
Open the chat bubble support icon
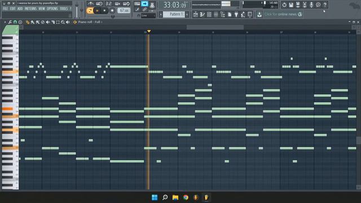[x=318, y=5]
